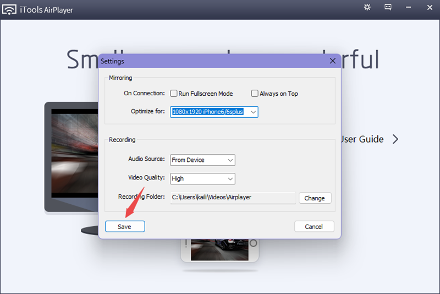440x294 pixels.
Task: Click the Settings dialog title text
Action: click(112, 61)
